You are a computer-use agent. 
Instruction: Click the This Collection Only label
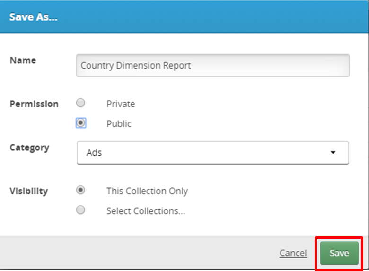coord(147,191)
